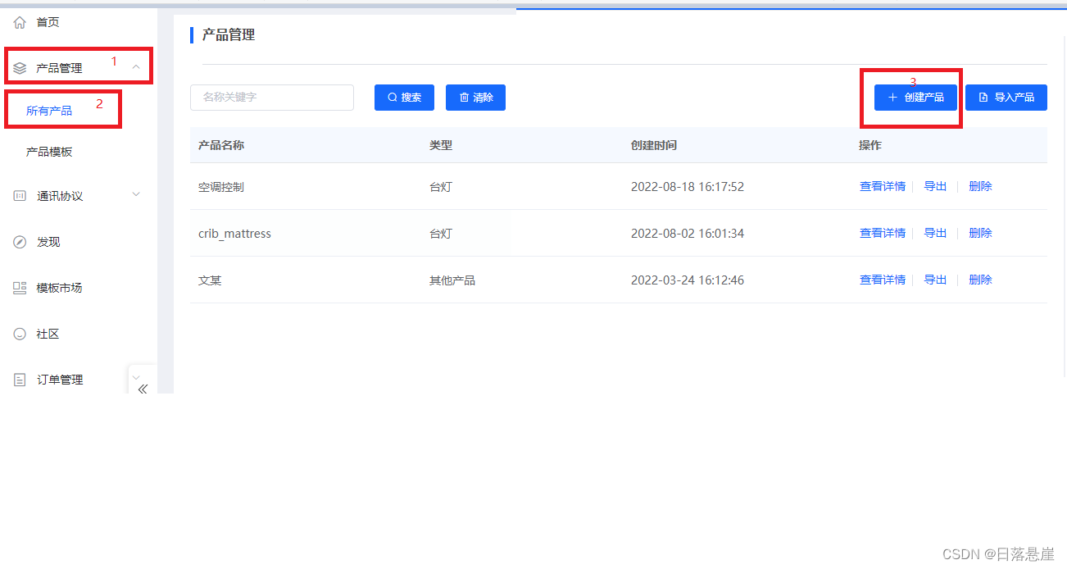
Task: Click the date 2022-08-18 16:17:52
Action: point(688,187)
